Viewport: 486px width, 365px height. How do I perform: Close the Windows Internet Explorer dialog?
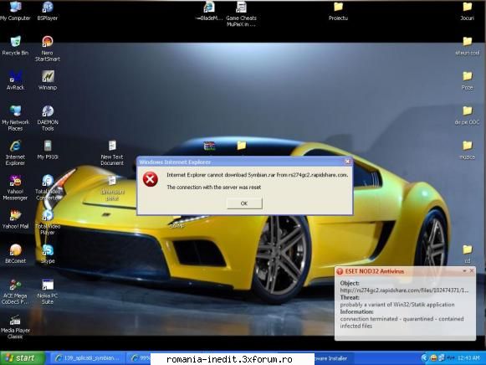point(347,162)
